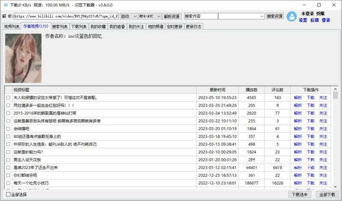This screenshot has width=342, height=201.
Task: Click 全部下载 button
Action: tap(327, 195)
